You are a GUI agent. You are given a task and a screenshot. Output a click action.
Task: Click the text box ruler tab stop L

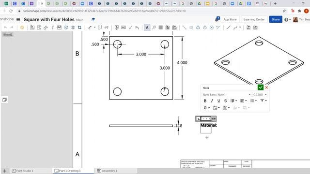(198, 119)
